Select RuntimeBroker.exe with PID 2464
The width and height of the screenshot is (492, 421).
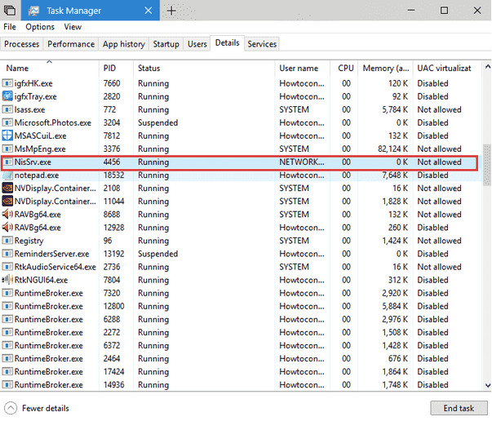tap(240, 358)
